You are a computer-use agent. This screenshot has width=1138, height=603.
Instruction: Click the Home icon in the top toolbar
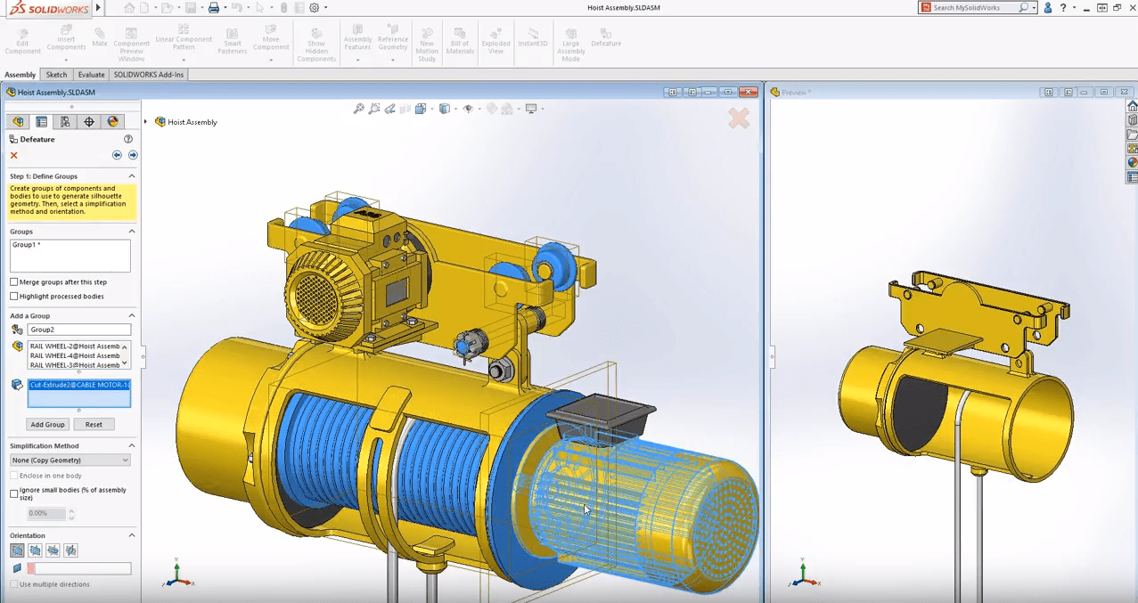point(129,8)
